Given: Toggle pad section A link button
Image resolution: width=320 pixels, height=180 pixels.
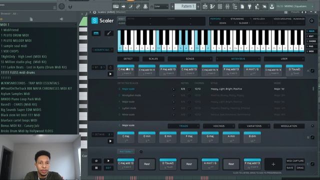Looking at the screenshot, I should [x=312, y=71].
